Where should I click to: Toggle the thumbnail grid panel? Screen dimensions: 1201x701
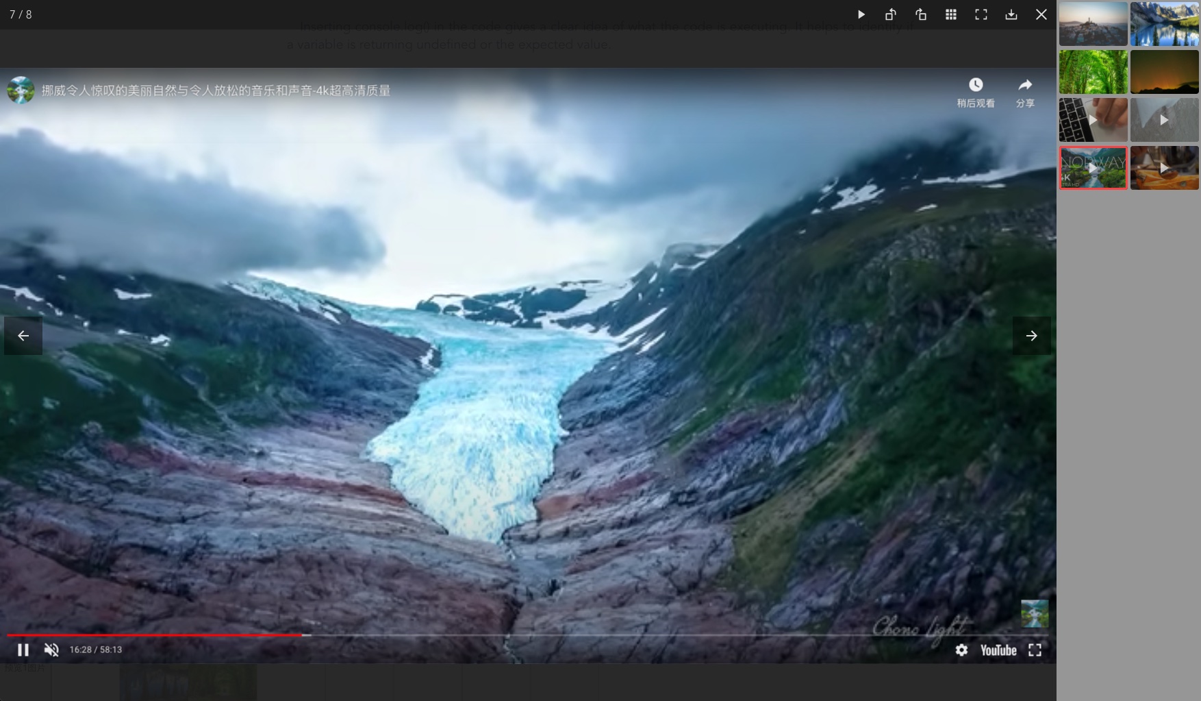point(951,14)
